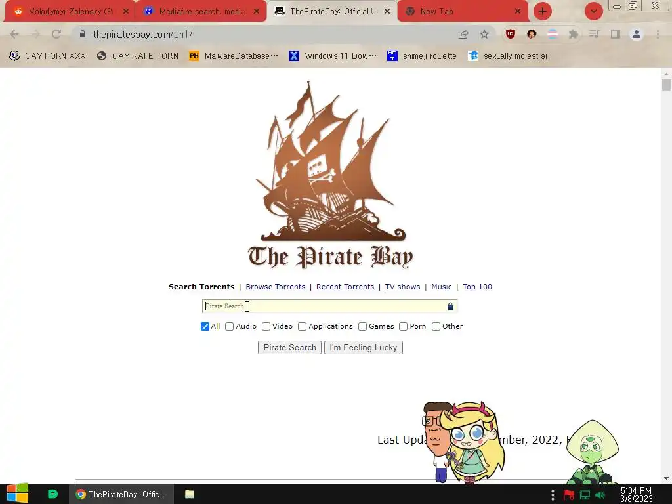Click the vertical scrollbar thumb

(666, 85)
